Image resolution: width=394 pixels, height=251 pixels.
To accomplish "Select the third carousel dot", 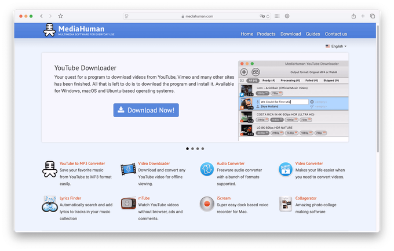I will pos(198,148).
